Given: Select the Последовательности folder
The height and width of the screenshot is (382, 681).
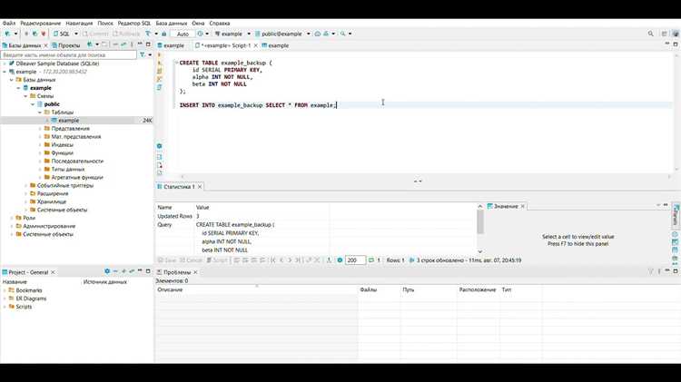Looking at the screenshot, I should pyautogui.click(x=77, y=161).
